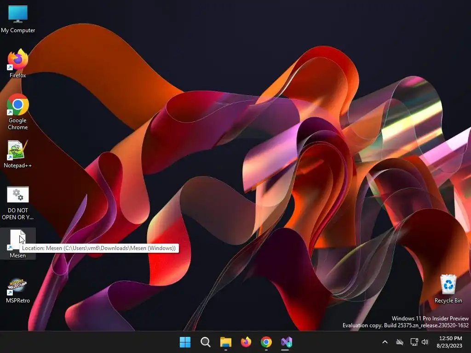Switch to Chrome on the taskbar
Viewport: 471px width, 353px height.
point(266,342)
